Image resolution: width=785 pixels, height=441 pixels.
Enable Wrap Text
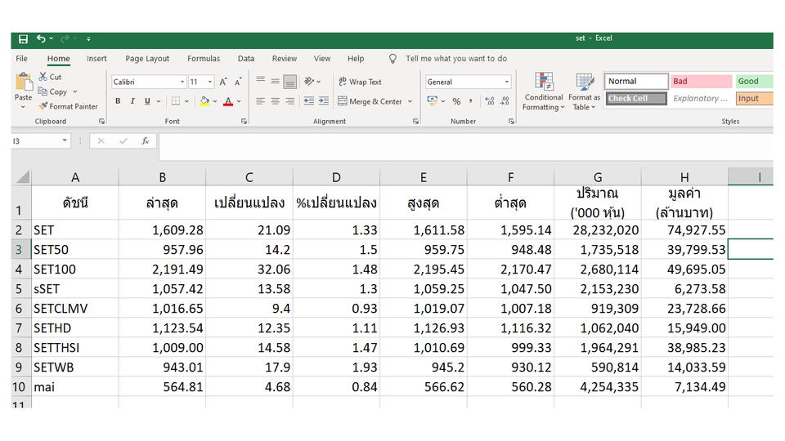point(360,82)
